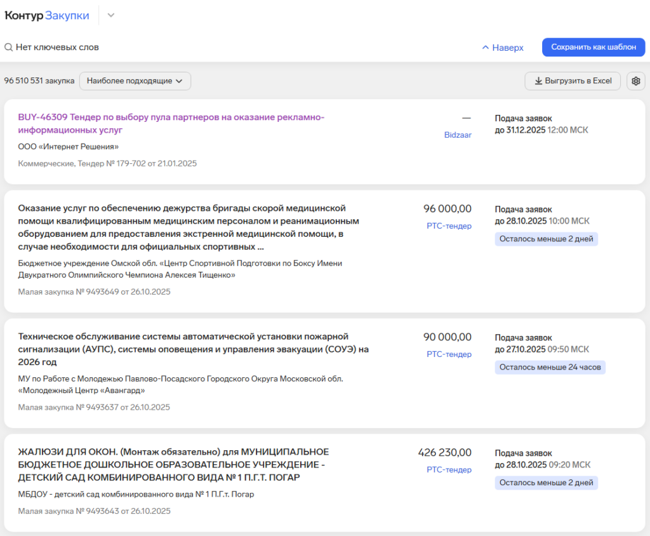Viewport: 650px width, 536px height.
Task: Click the Bidzaar platform link
Action: click(458, 136)
